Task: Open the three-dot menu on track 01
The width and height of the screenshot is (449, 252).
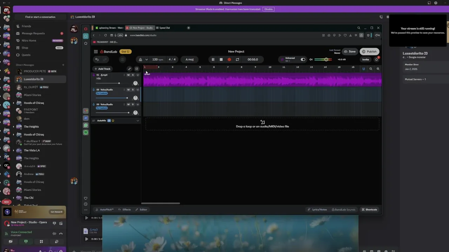Action: (x=124, y=75)
